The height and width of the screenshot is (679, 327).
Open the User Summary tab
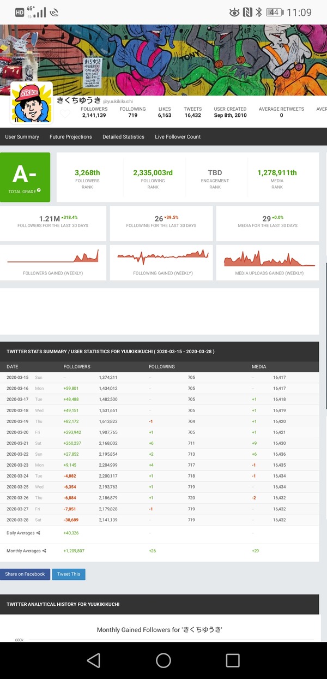pos(22,136)
